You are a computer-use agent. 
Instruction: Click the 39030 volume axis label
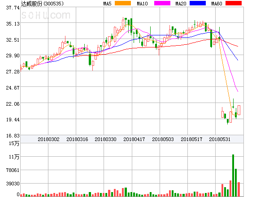(x=13, y=184)
